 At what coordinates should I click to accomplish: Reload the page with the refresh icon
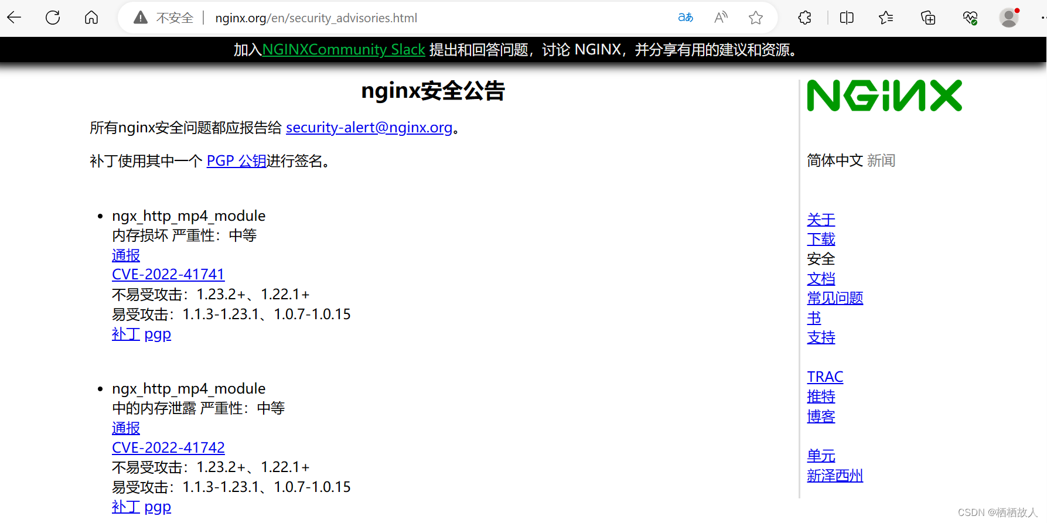pyautogui.click(x=53, y=18)
